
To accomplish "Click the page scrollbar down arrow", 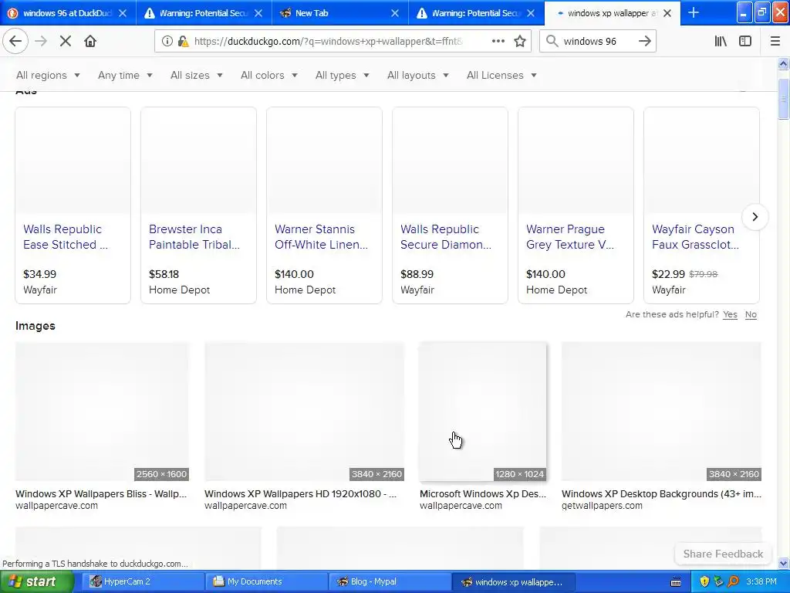I will [783, 563].
